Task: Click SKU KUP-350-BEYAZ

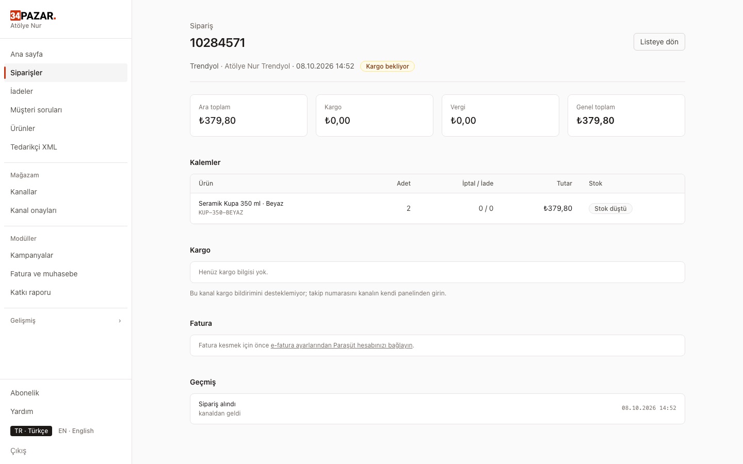Action: click(221, 212)
